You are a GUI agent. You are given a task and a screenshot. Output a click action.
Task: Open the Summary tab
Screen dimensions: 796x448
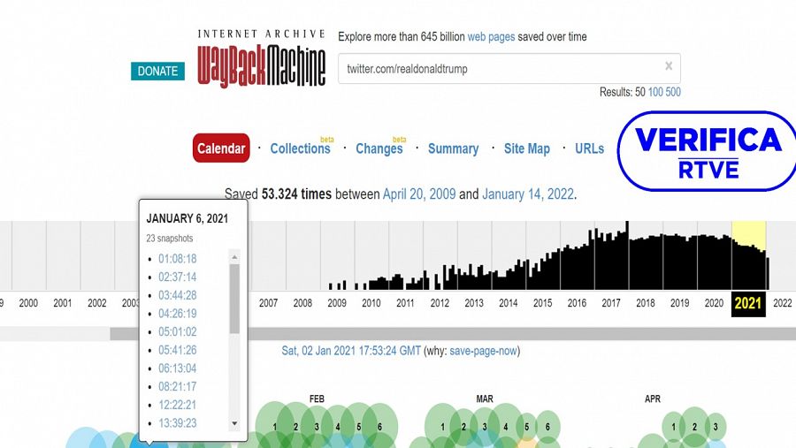[454, 148]
